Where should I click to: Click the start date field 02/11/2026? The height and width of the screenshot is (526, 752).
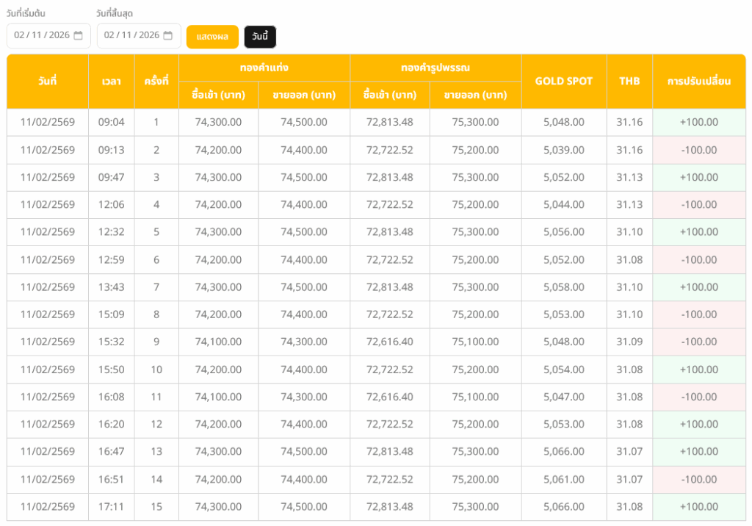[48, 35]
